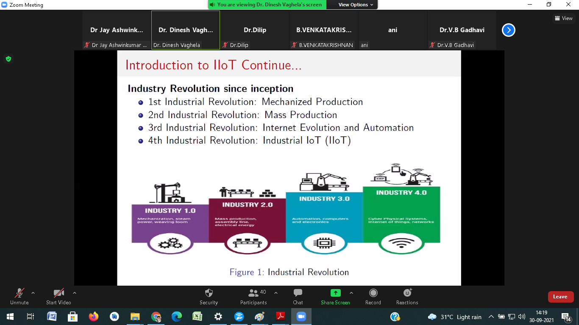
Task: Open the weather widget showing 31°C Light rain
Action: tap(455, 317)
